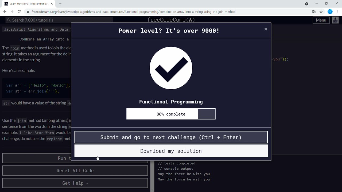Click the 'Combine an Array into a' challenge title
This screenshot has width=342, height=192.
pyautogui.click(x=44, y=39)
